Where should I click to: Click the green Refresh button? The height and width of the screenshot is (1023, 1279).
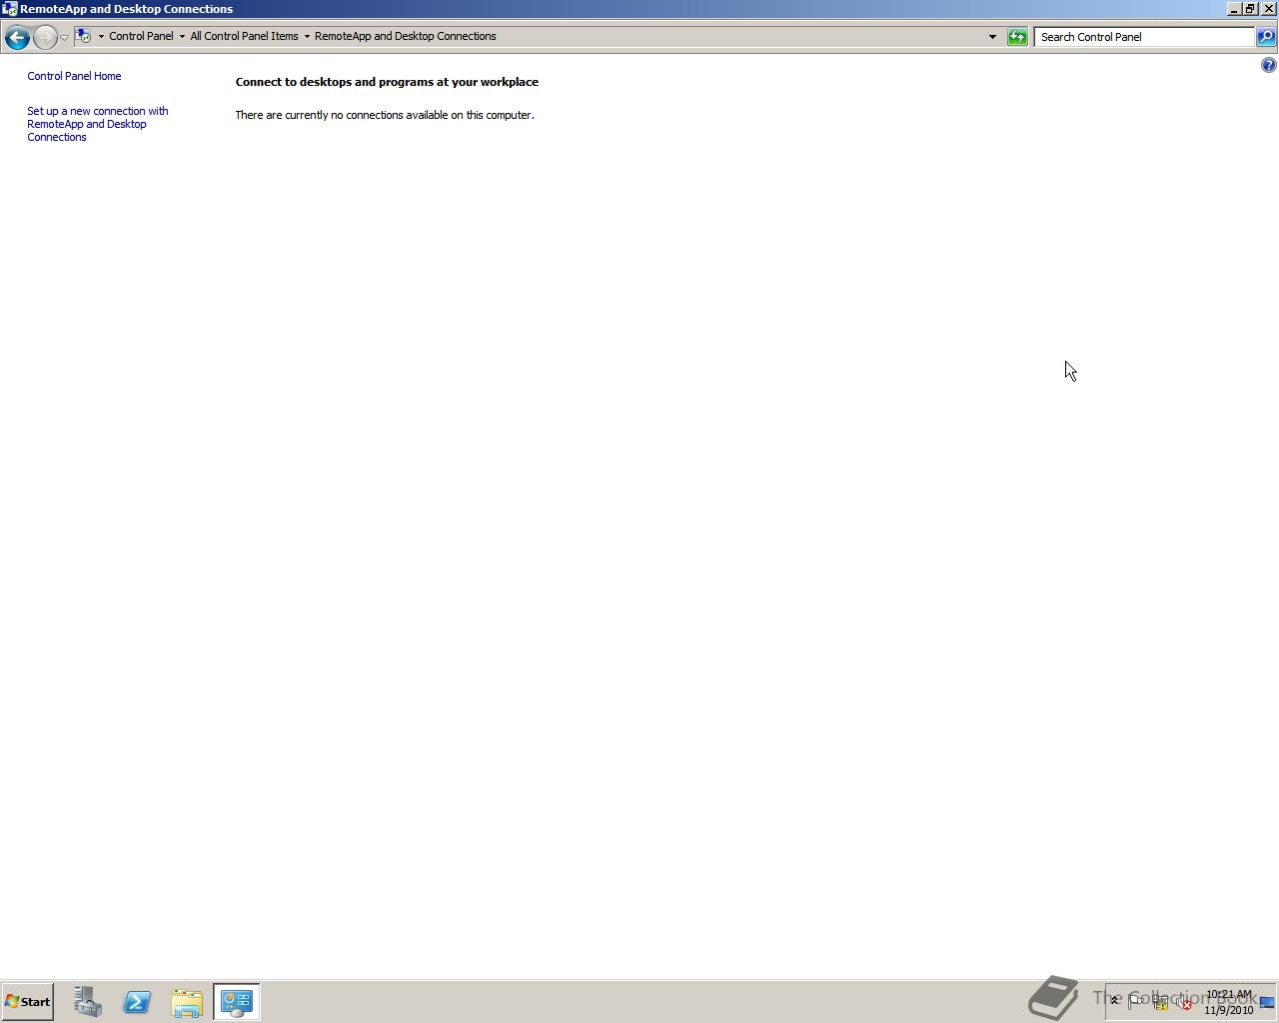1017,37
